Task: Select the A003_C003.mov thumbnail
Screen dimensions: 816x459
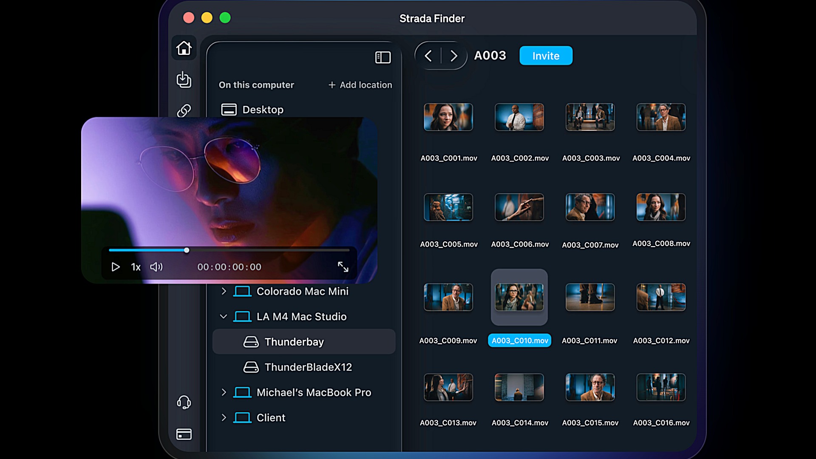Action: (x=590, y=117)
